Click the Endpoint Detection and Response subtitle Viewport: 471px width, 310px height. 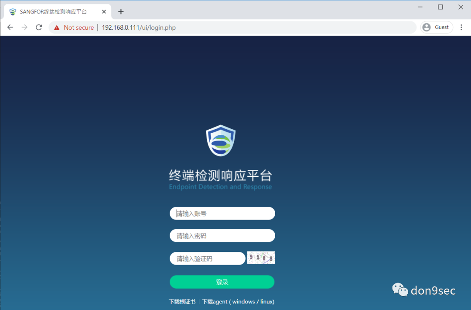pyautogui.click(x=220, y=187)
